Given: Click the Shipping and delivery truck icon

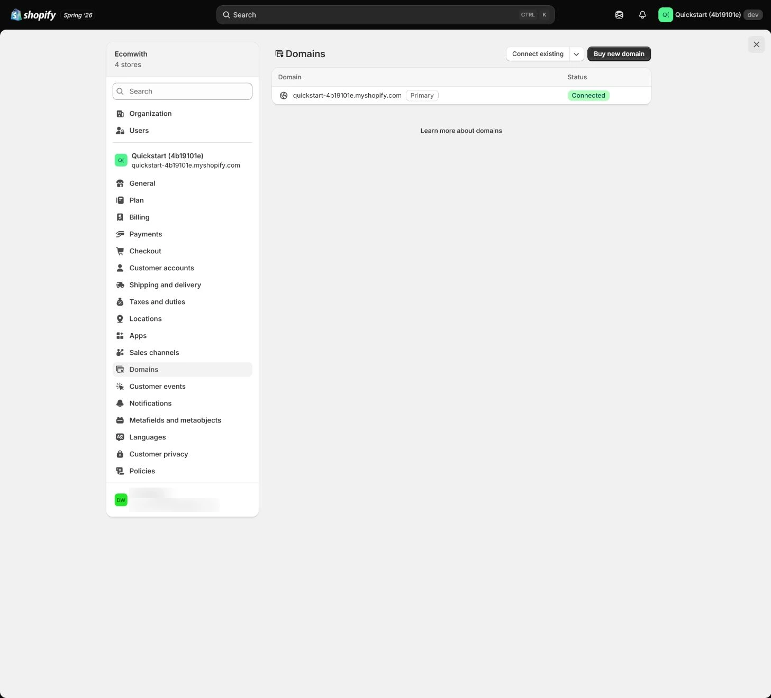Looking at the screenshot, I should point(120,285).
